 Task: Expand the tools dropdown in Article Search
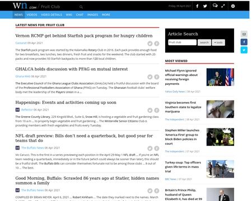(218, 42)
